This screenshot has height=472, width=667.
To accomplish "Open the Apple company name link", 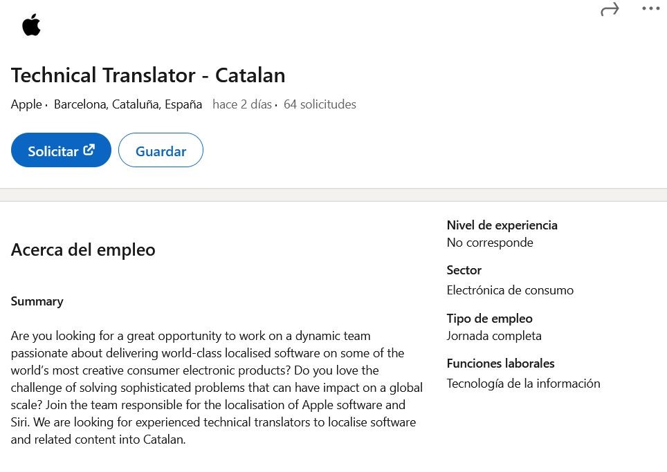I will pos(26,104).
